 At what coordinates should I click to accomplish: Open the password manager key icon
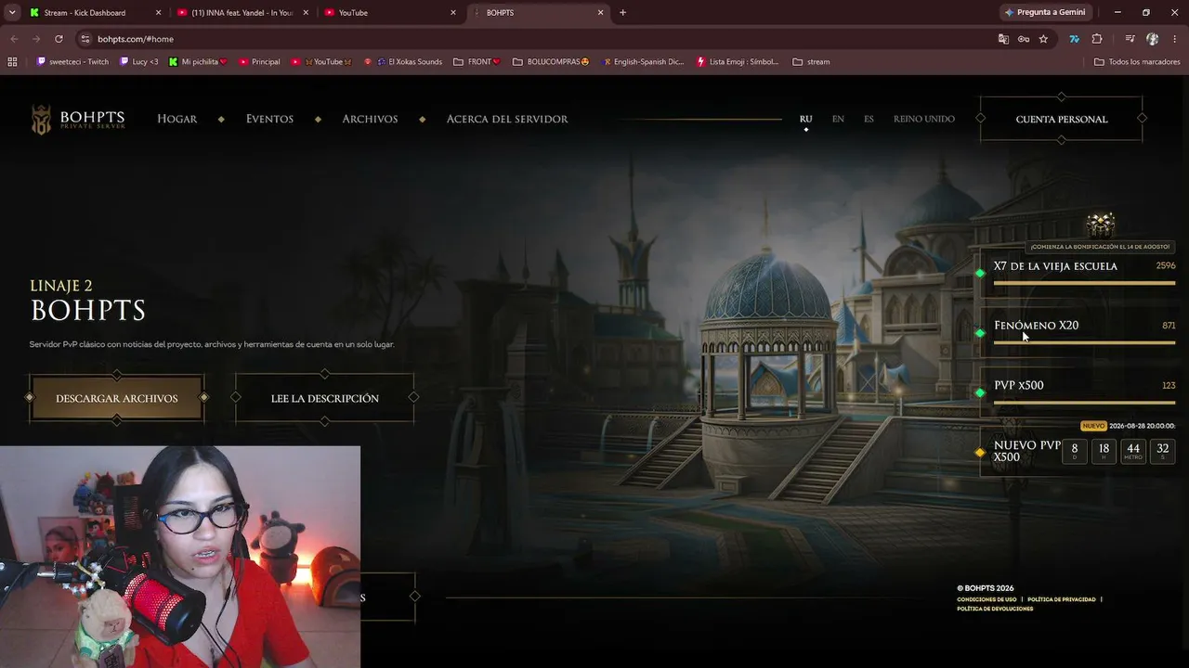1024,39
